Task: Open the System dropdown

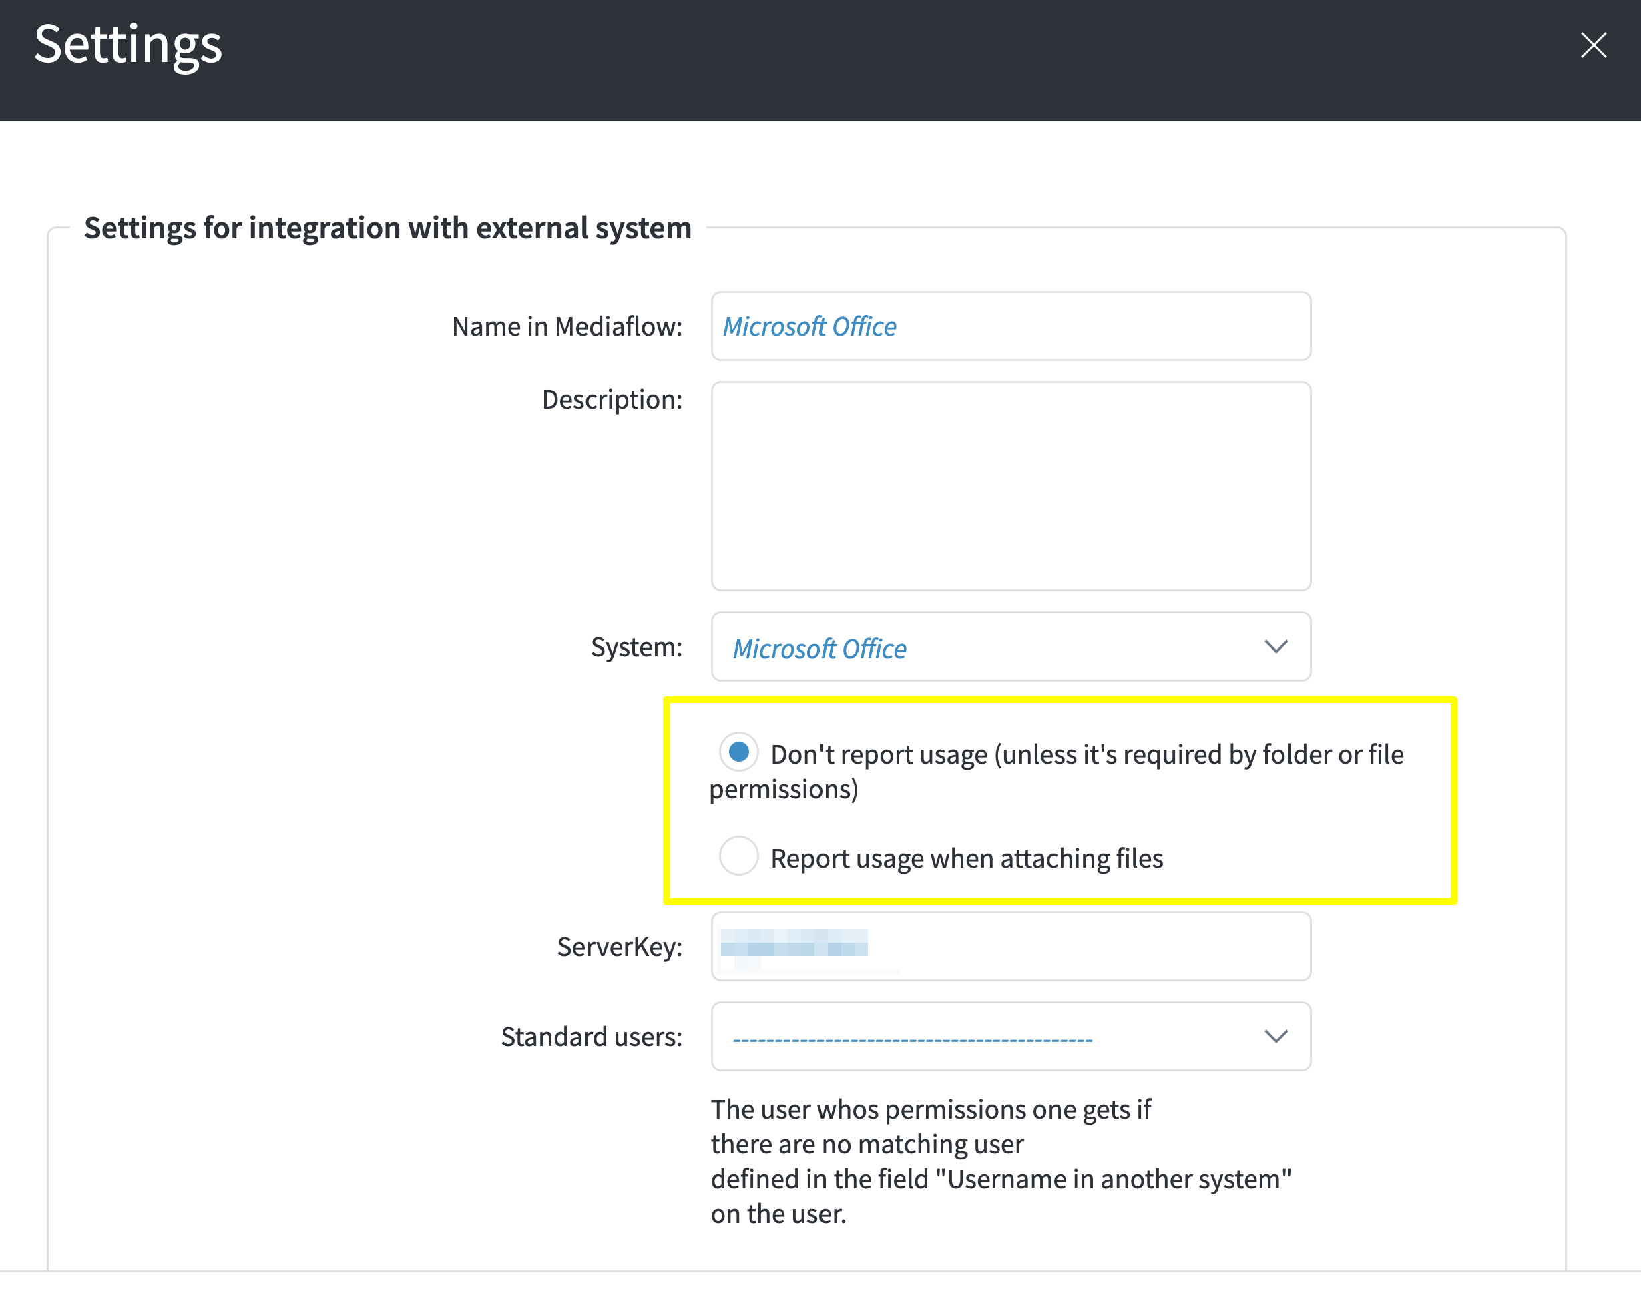Action: click(1011, 647)
